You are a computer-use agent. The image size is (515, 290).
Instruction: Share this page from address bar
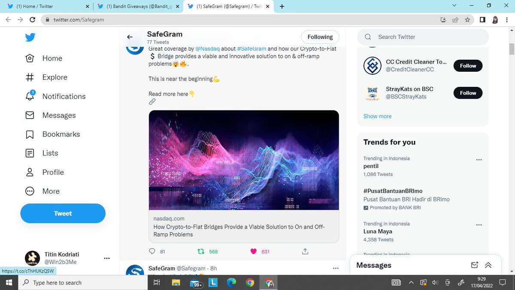pyautogui.click(x=455, y=20)
